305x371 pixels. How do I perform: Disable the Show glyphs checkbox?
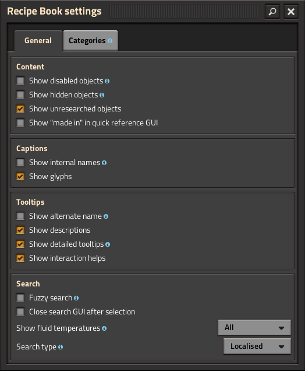(20, 177)
